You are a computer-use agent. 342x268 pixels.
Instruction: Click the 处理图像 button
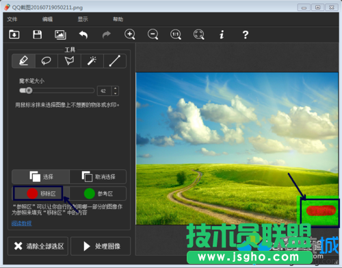tap(101, 246)
